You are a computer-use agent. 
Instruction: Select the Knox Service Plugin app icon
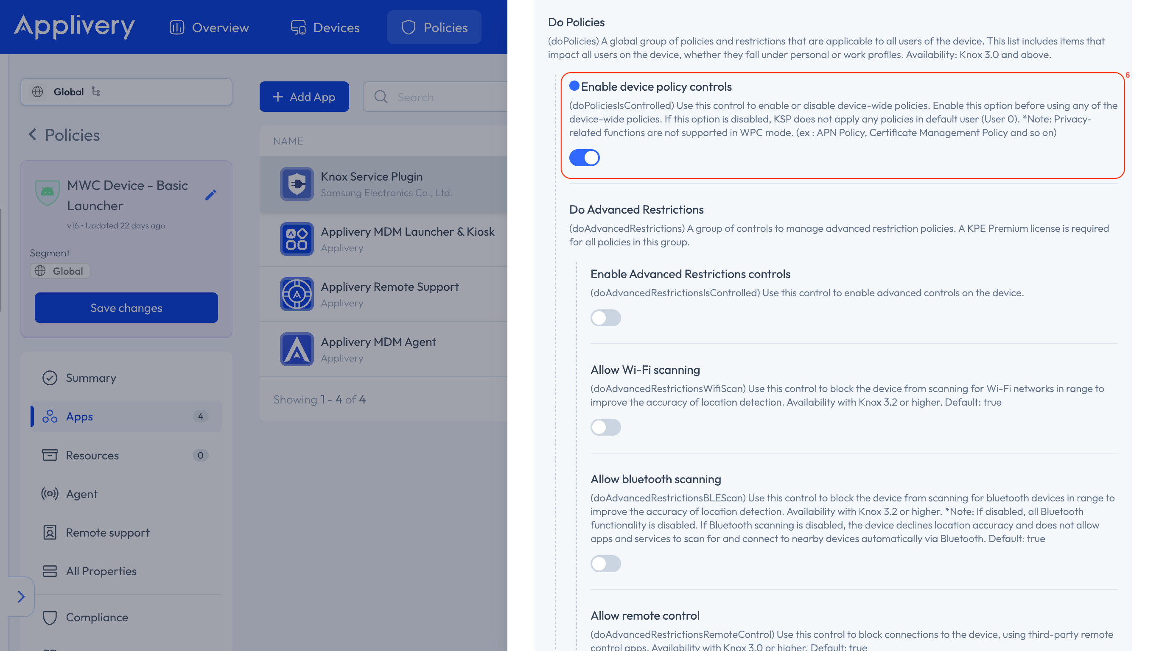click(x=297, y=184)
